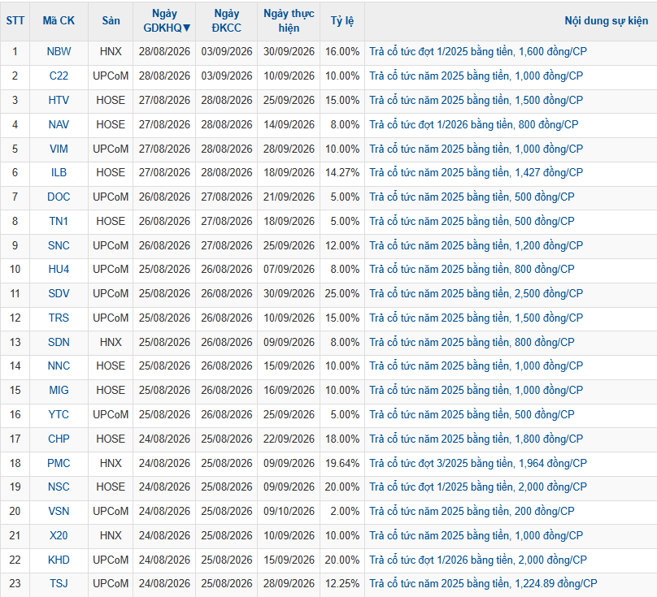Open stock code VSN
Viewport: 657px width, 597px height.
coord(59,511)
